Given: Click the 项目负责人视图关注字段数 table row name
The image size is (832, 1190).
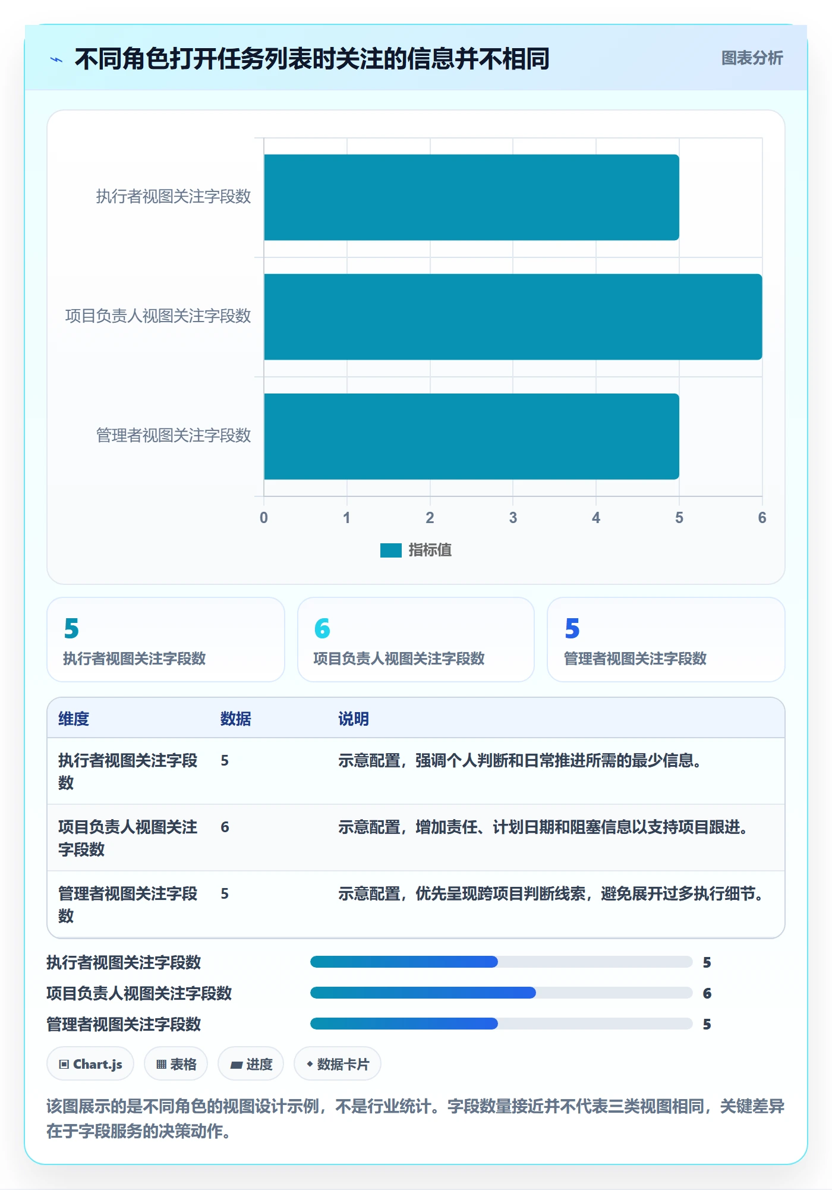Looking at the screenshot, I should coord(128,838).
